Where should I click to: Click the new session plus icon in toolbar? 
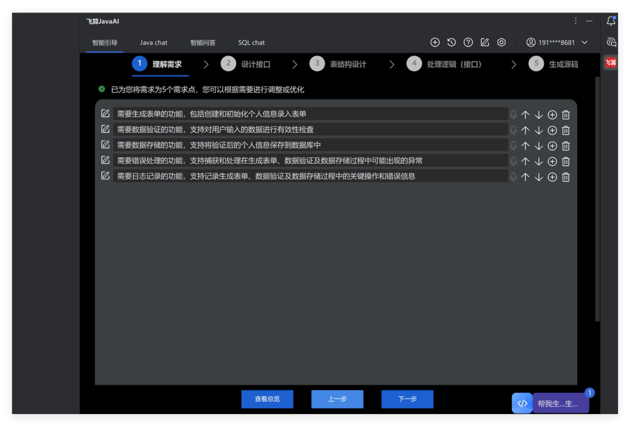tap(435, 42)
